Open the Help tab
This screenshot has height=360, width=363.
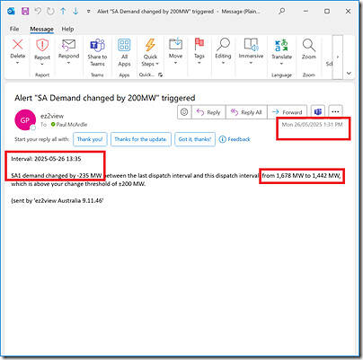[67, 29]
